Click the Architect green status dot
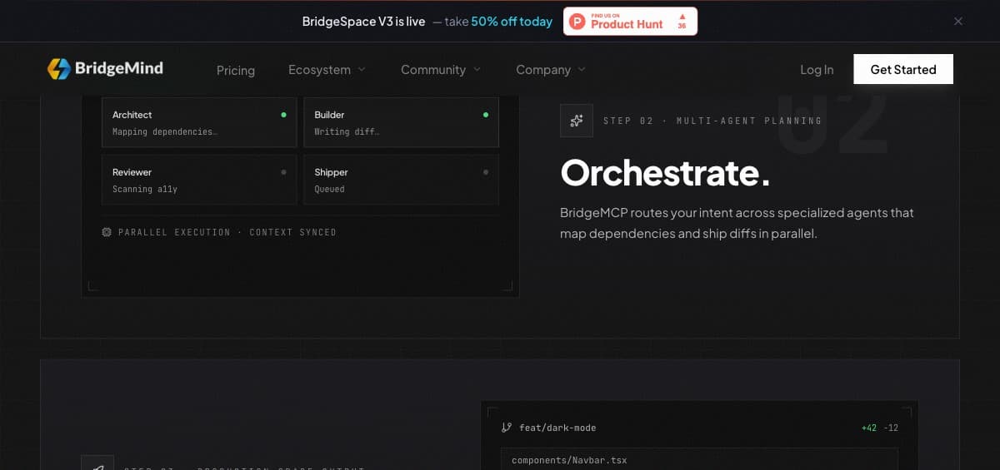The height and width of the screenshot is (470, 1000). (284, 115)
